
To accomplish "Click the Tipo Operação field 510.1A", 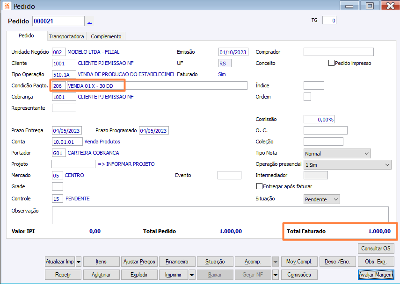I will point(64,74).
